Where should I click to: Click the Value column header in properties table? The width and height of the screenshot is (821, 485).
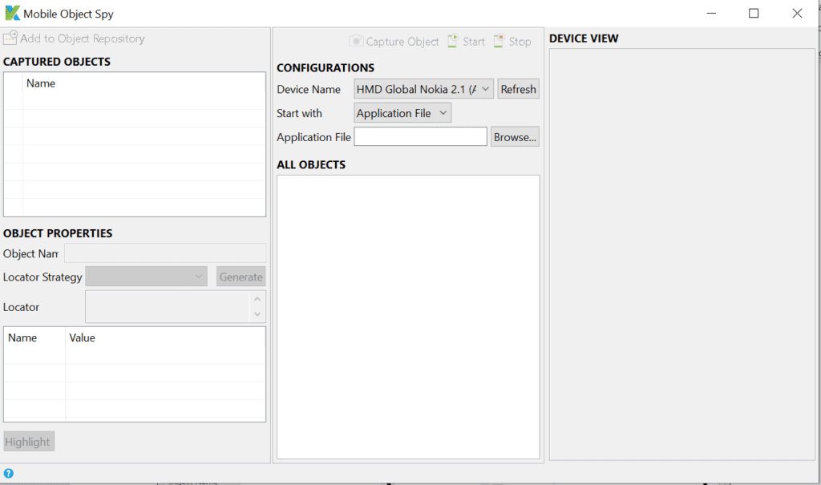[83, 338]
